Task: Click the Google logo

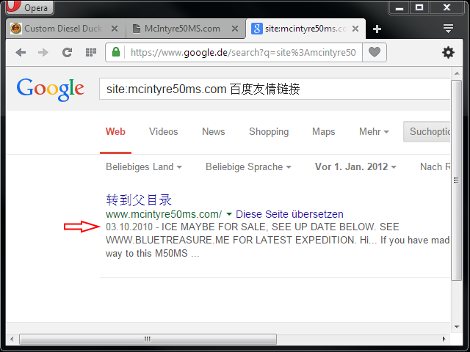Action: pyautogui.click(x=51, y=89)
